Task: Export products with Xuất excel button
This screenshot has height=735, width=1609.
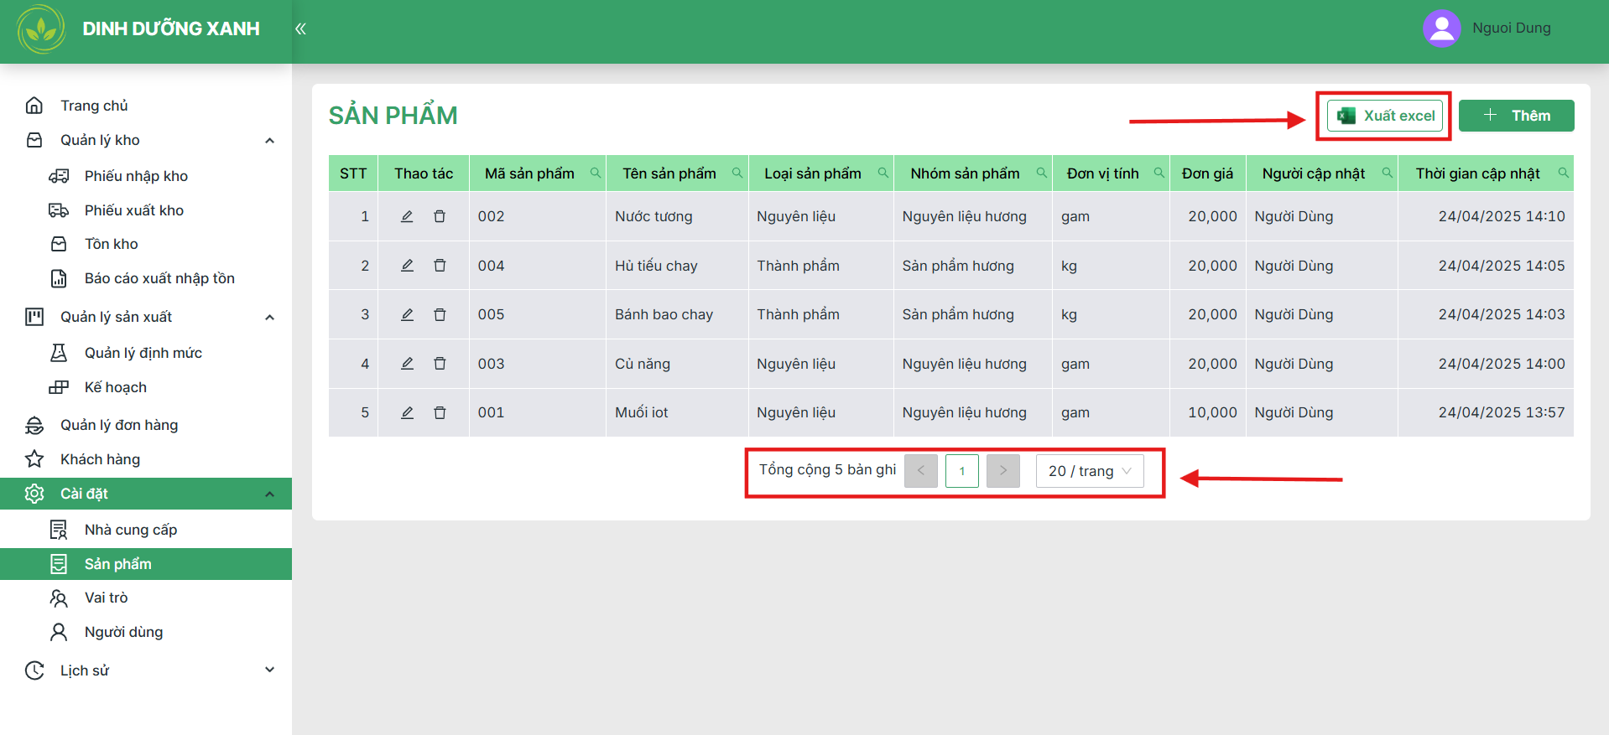Action: tap(1384, 116)
